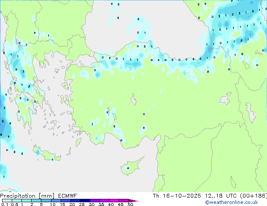Click the legend label "25"
The image size is (267, 206).
(82, 204)
